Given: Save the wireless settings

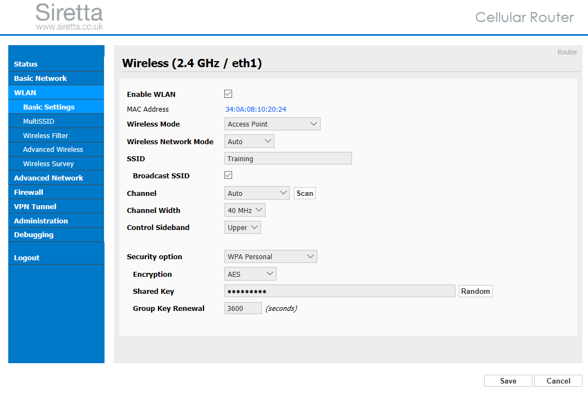Looking at the screenshot, I should [508, 381].
